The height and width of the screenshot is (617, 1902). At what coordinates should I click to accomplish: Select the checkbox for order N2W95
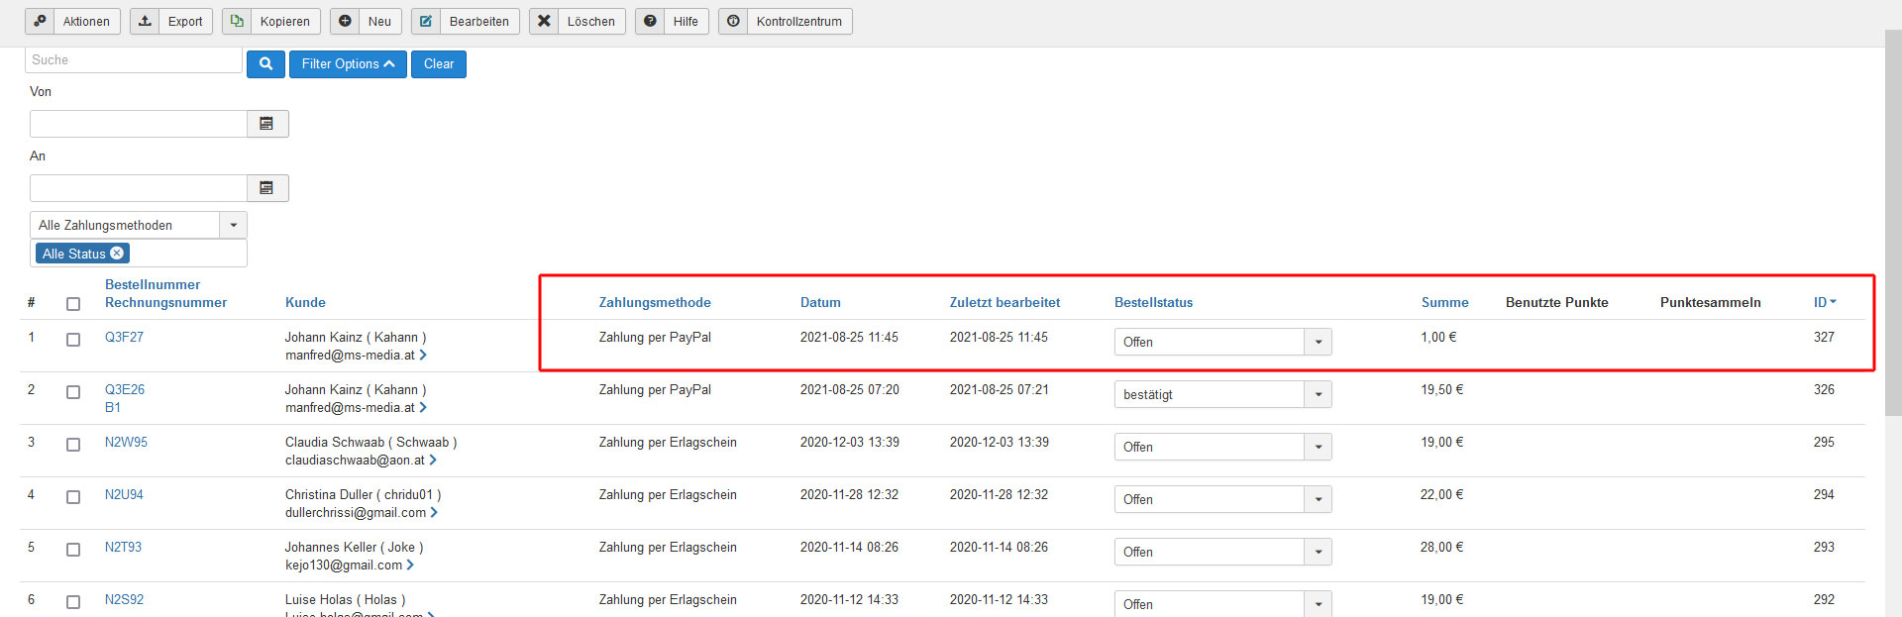pyautogui.click(x=73, y=445)
